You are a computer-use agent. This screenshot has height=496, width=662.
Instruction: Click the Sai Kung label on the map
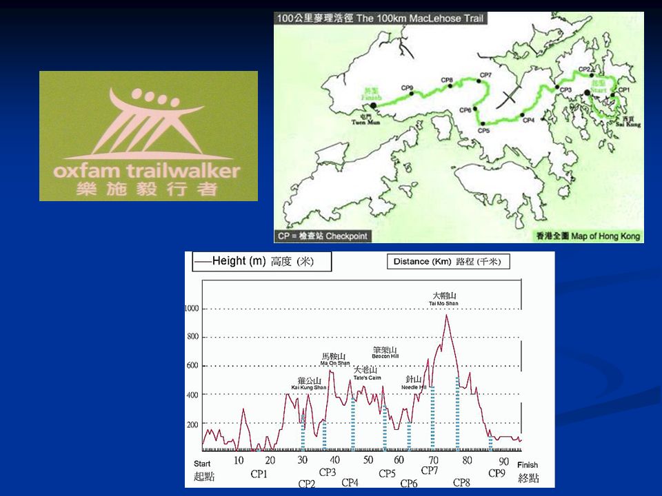point(628,122)
